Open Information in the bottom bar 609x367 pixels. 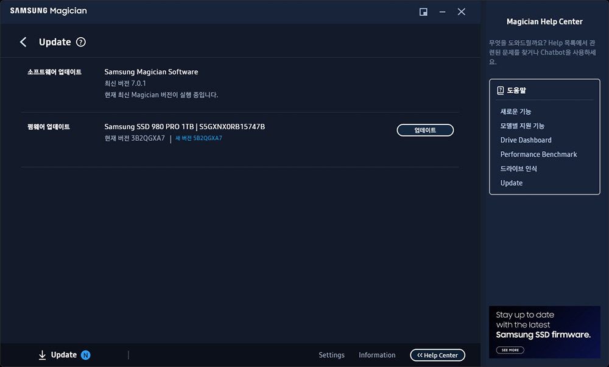pyautogui.click(x=377, y=355)
